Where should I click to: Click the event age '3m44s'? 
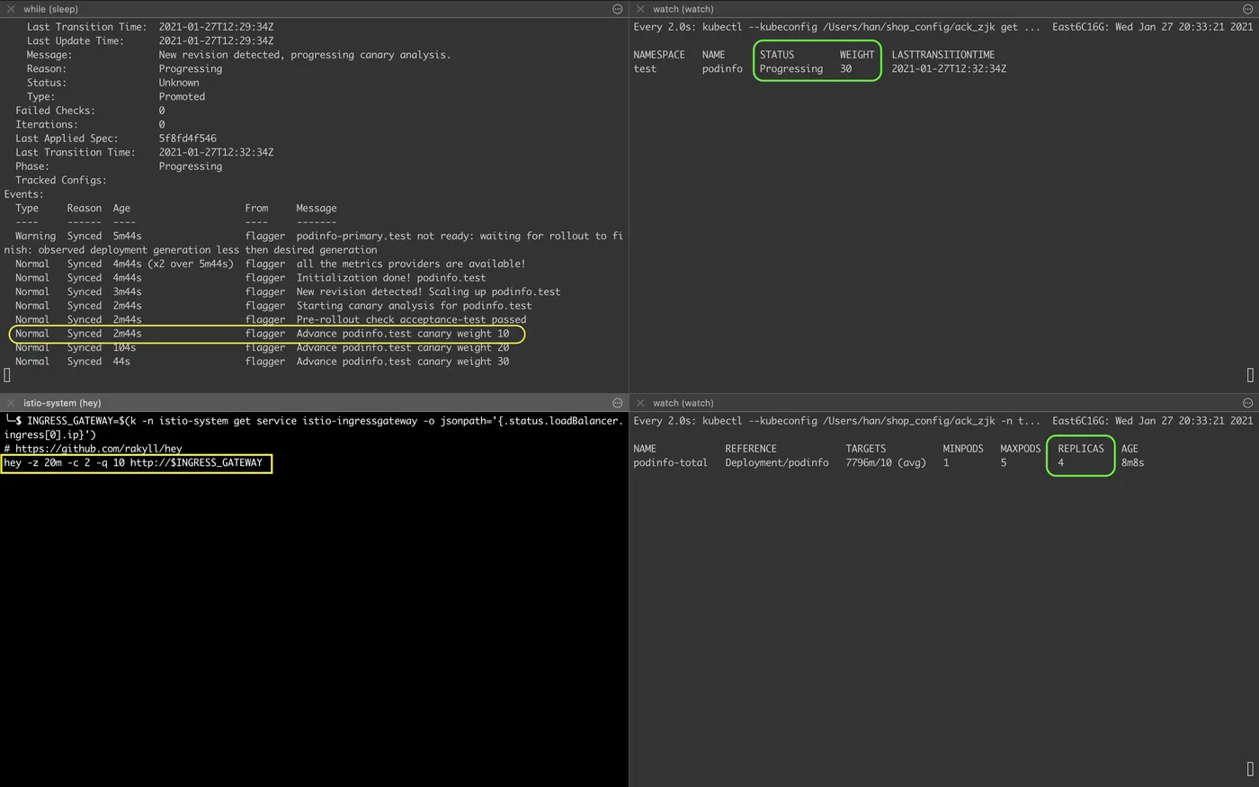pyautogui.click(x=127, y=292)
